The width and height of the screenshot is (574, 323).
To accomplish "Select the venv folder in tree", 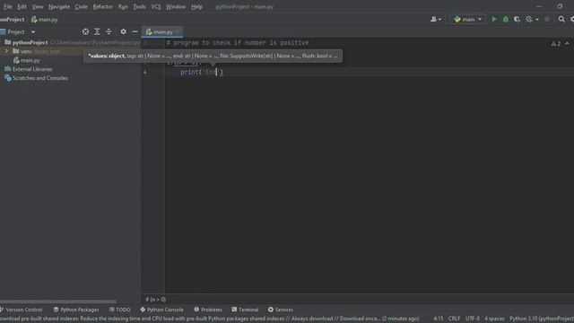I will pos(26,51).
